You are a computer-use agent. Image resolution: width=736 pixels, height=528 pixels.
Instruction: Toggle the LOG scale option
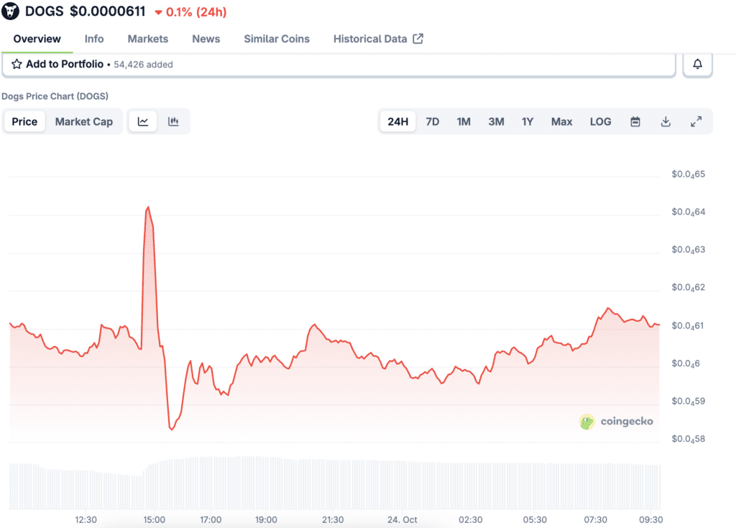pyautogui.click(x=600, y=121)
